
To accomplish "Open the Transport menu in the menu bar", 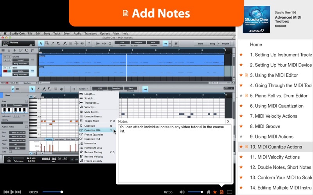I will 90,34.
